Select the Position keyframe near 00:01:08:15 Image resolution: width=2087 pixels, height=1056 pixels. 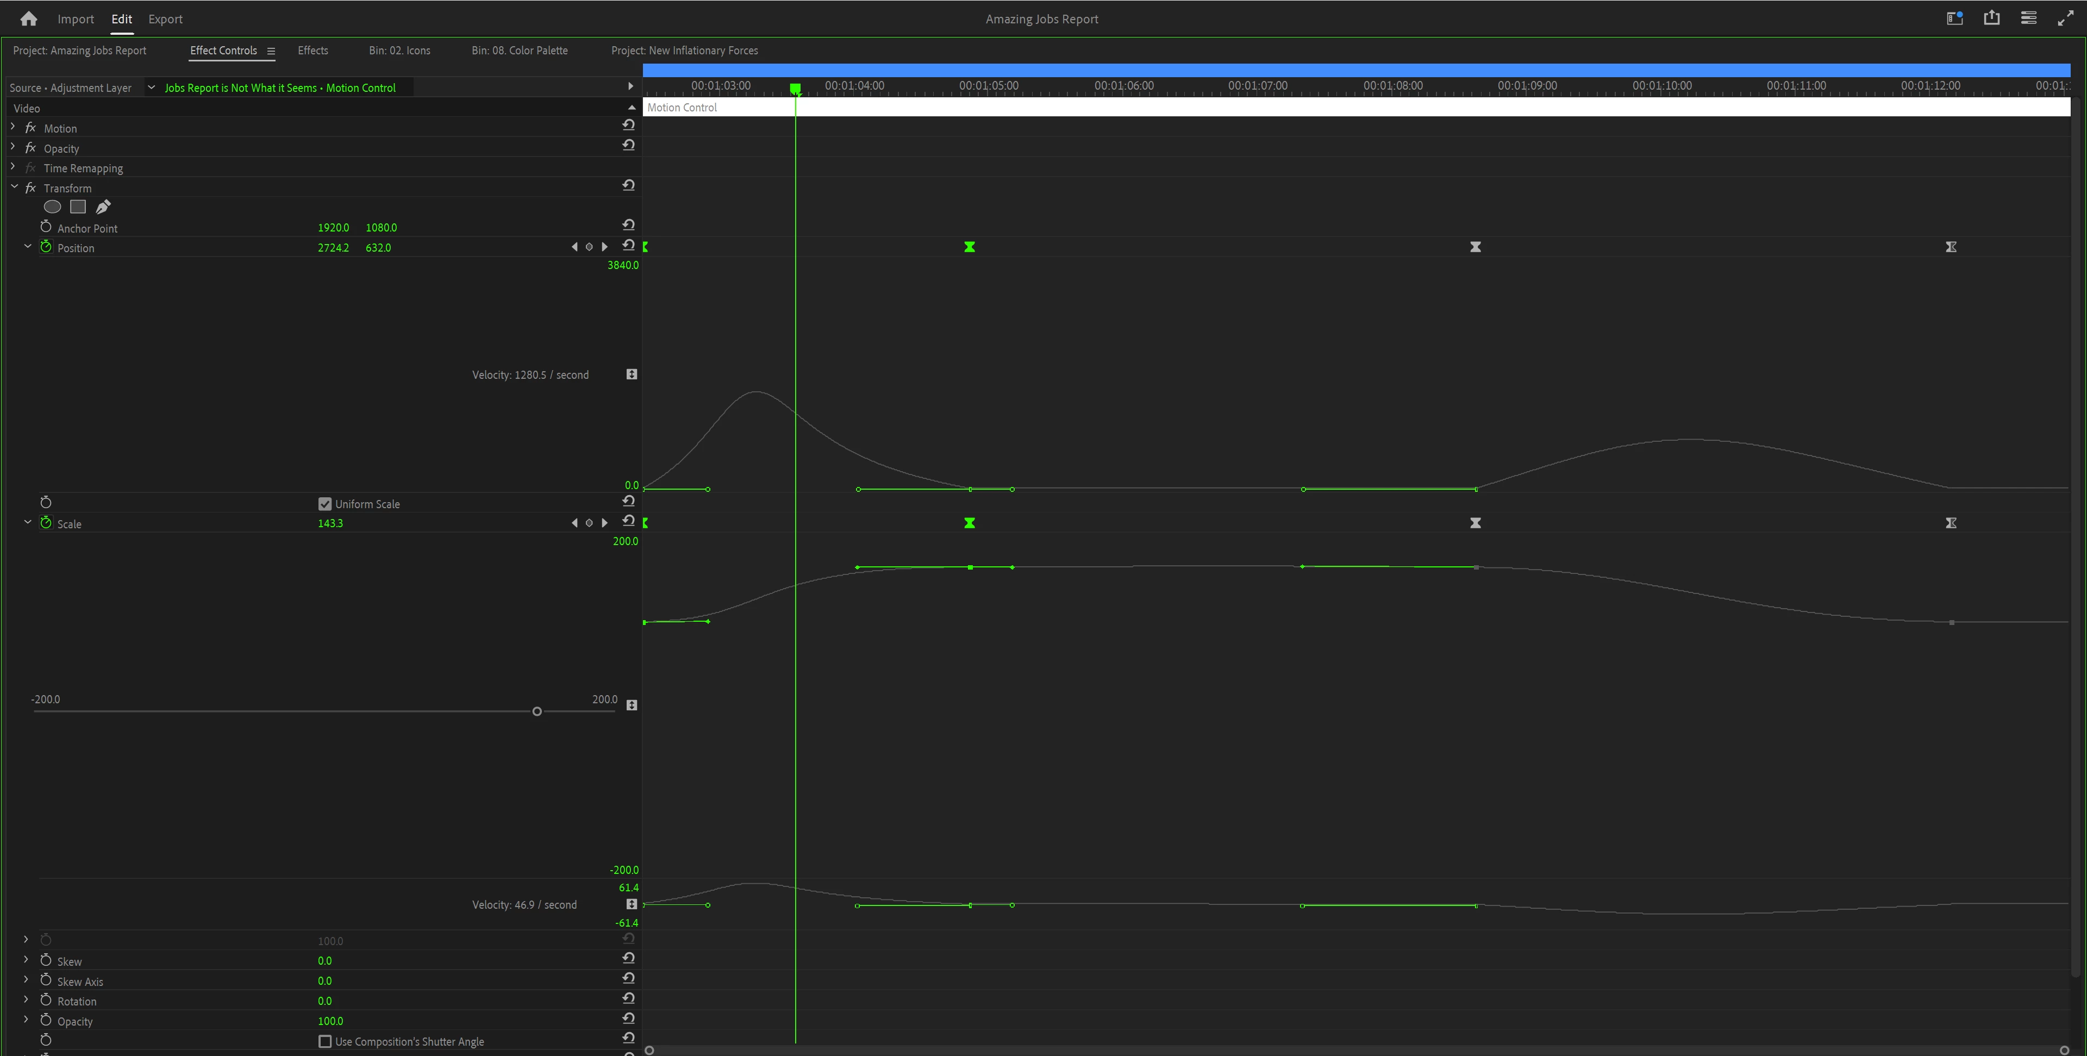[1476, 247]
